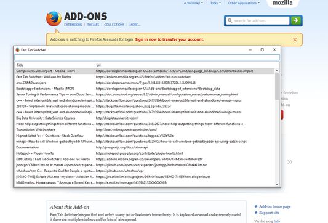Viewport: 328px width, 223px height.
Task: Click bugzilla.mozilla.org show_bug URL cell
Action: [x=134, y=106]
